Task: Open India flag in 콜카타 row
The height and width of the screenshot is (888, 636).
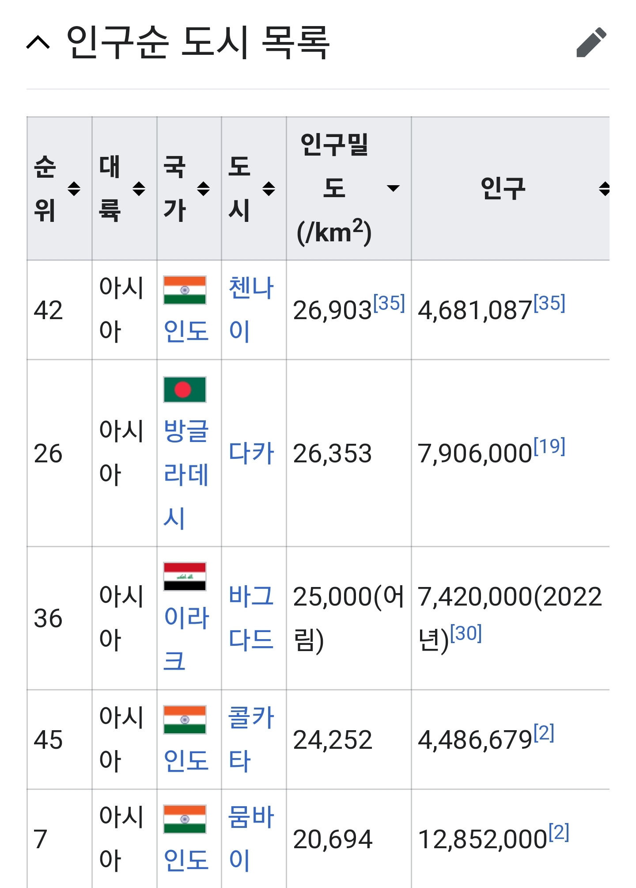Action: (185, 720)
